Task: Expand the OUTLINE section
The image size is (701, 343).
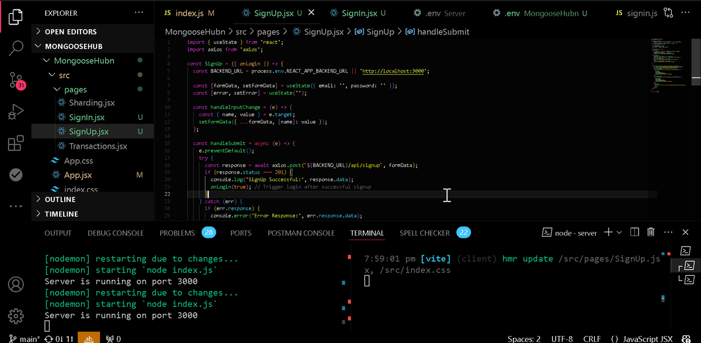Action: point(92,199)
